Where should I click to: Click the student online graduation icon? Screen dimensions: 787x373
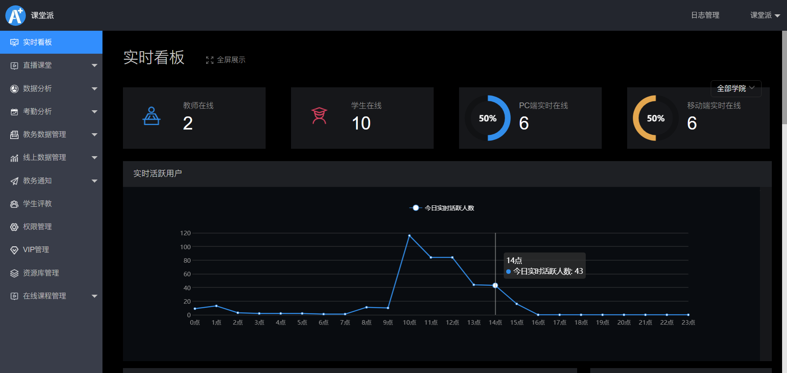point(319,116)
